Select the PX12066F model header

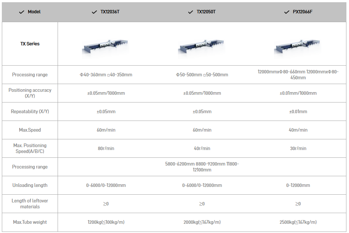point(302,12)
